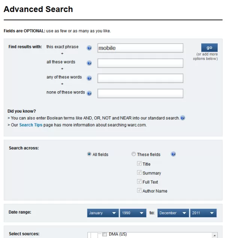Select the 'All fields' radio button

pyautogui.click(x=89, y=154)
